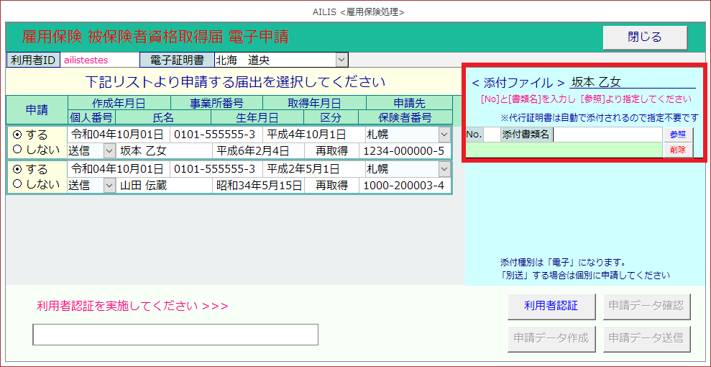Select しない radio for 山田 伝蔵 row

click(x=18, y=185)
